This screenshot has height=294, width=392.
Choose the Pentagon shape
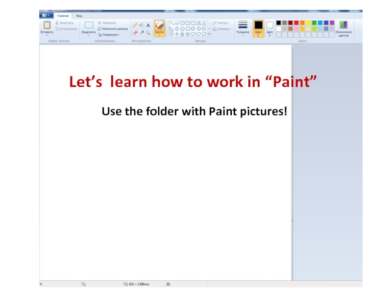coord(182,29)
